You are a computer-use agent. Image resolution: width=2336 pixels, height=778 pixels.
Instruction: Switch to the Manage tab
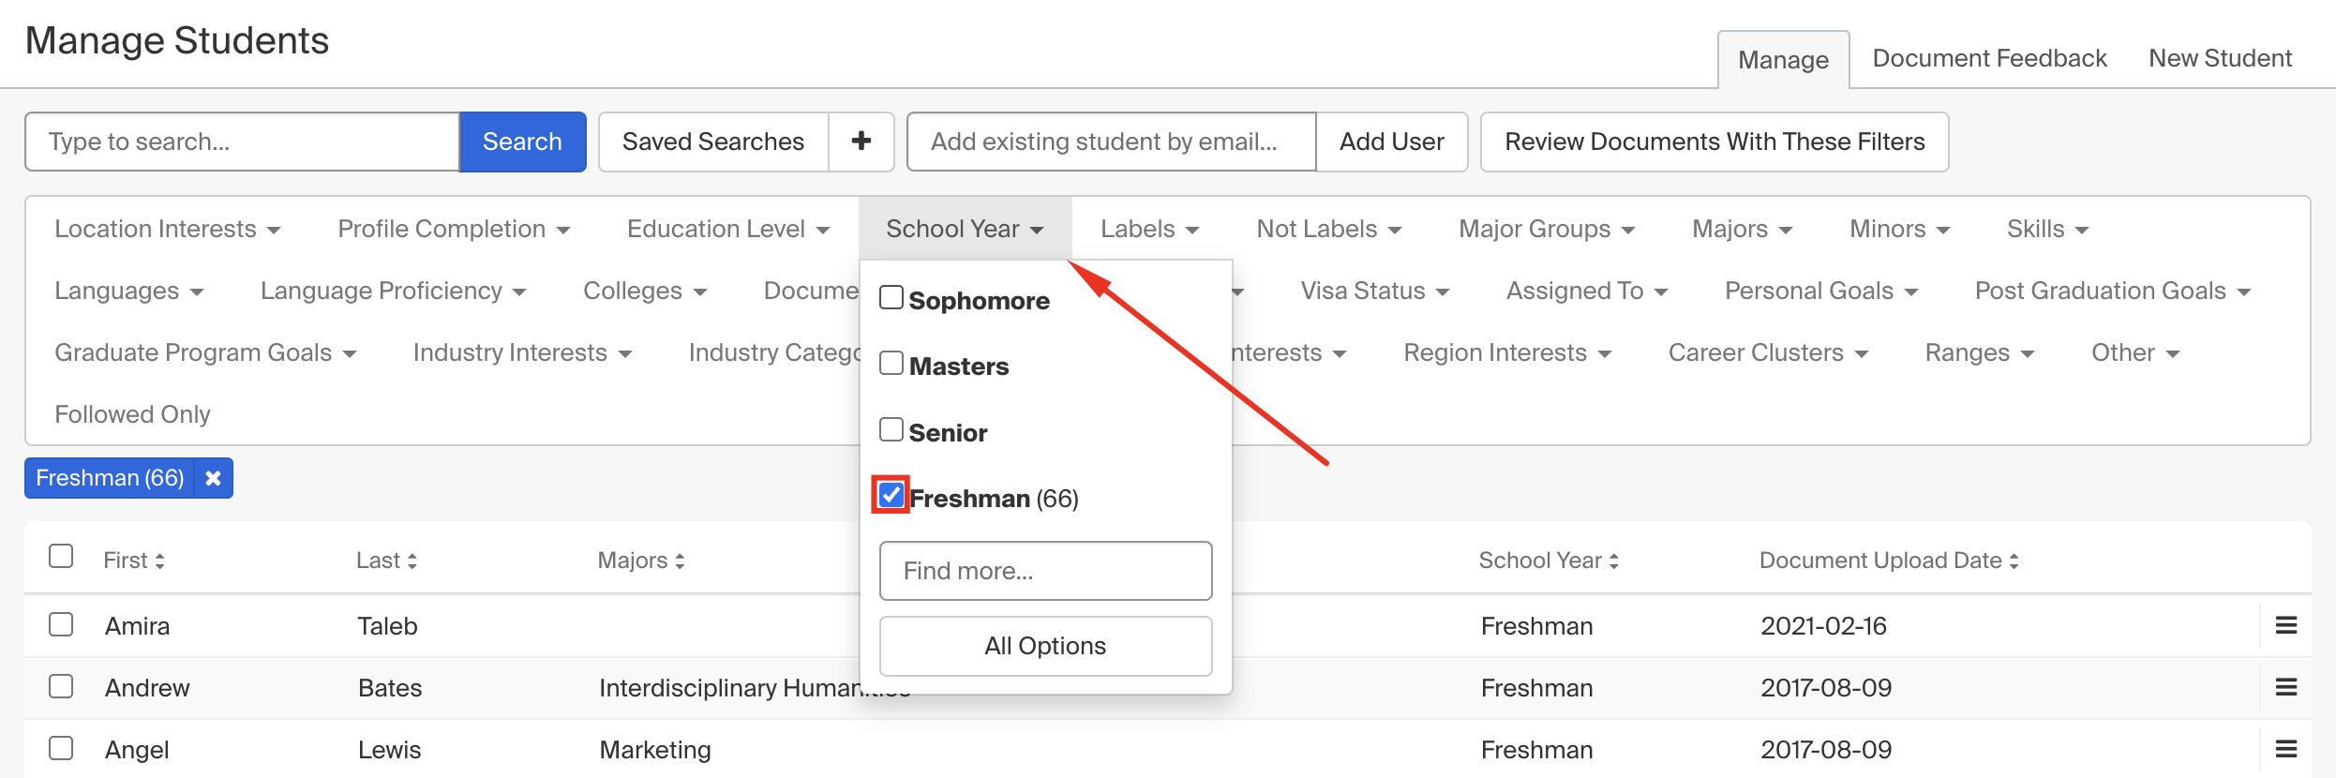(x=1783, y=60)
